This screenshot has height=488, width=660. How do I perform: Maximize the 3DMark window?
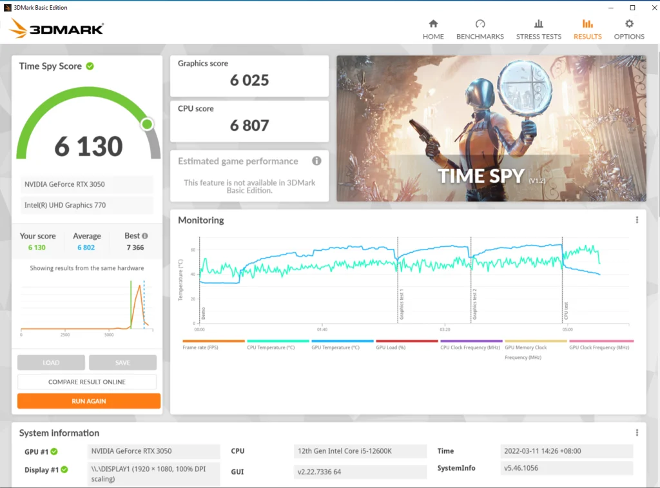632,8
